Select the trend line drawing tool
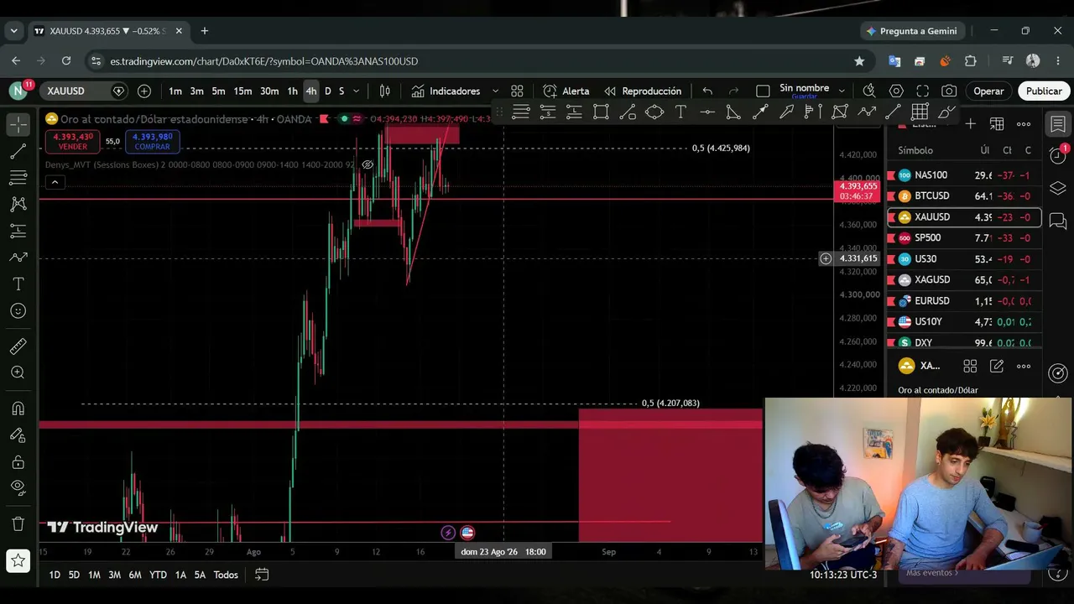The height and width of the screenshot is (604, 1074). pos(18,151)
